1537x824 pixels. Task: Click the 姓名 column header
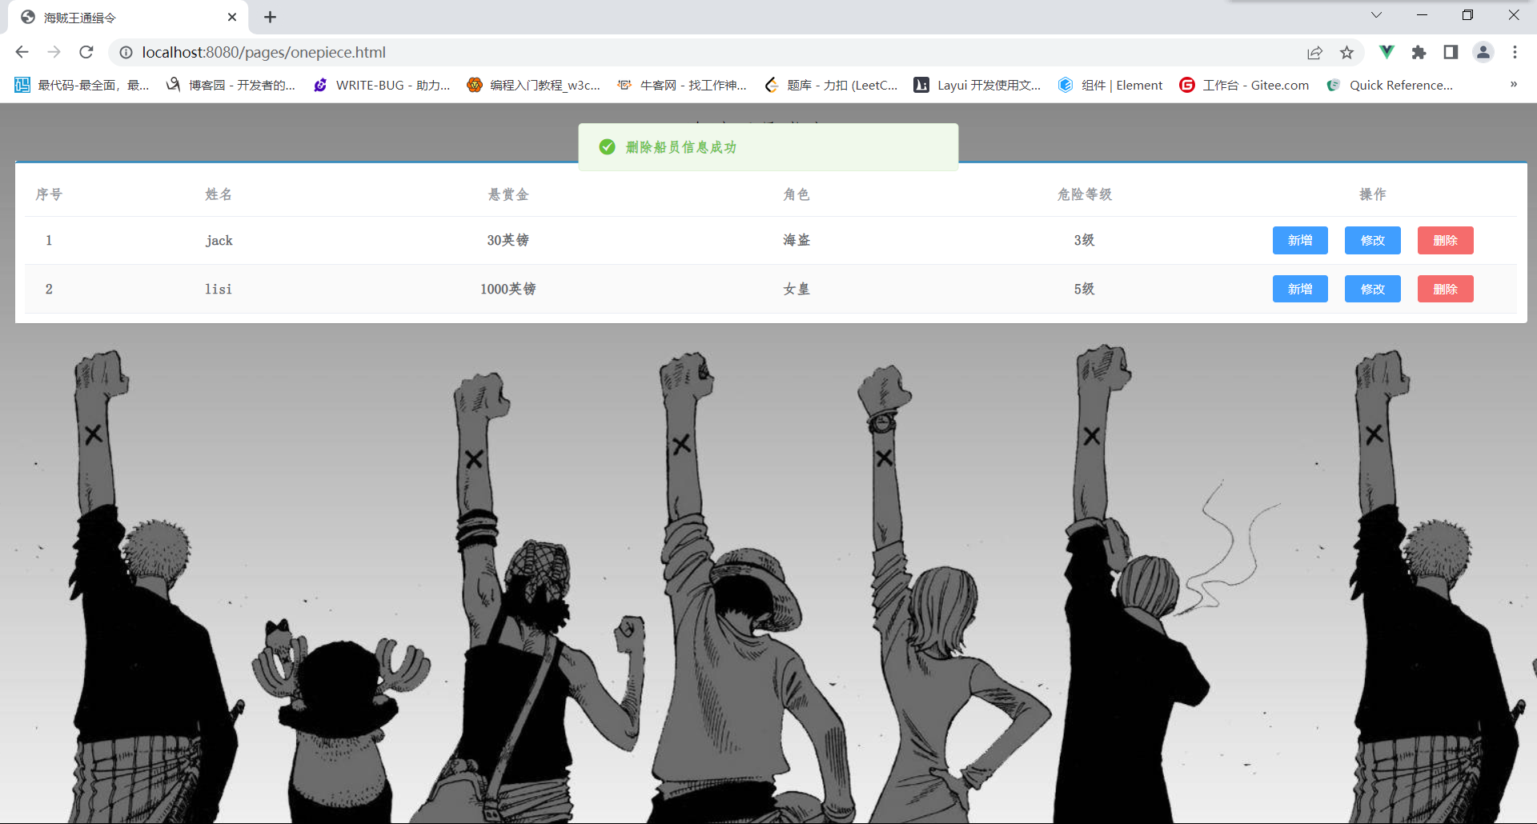tap(219, 194)
